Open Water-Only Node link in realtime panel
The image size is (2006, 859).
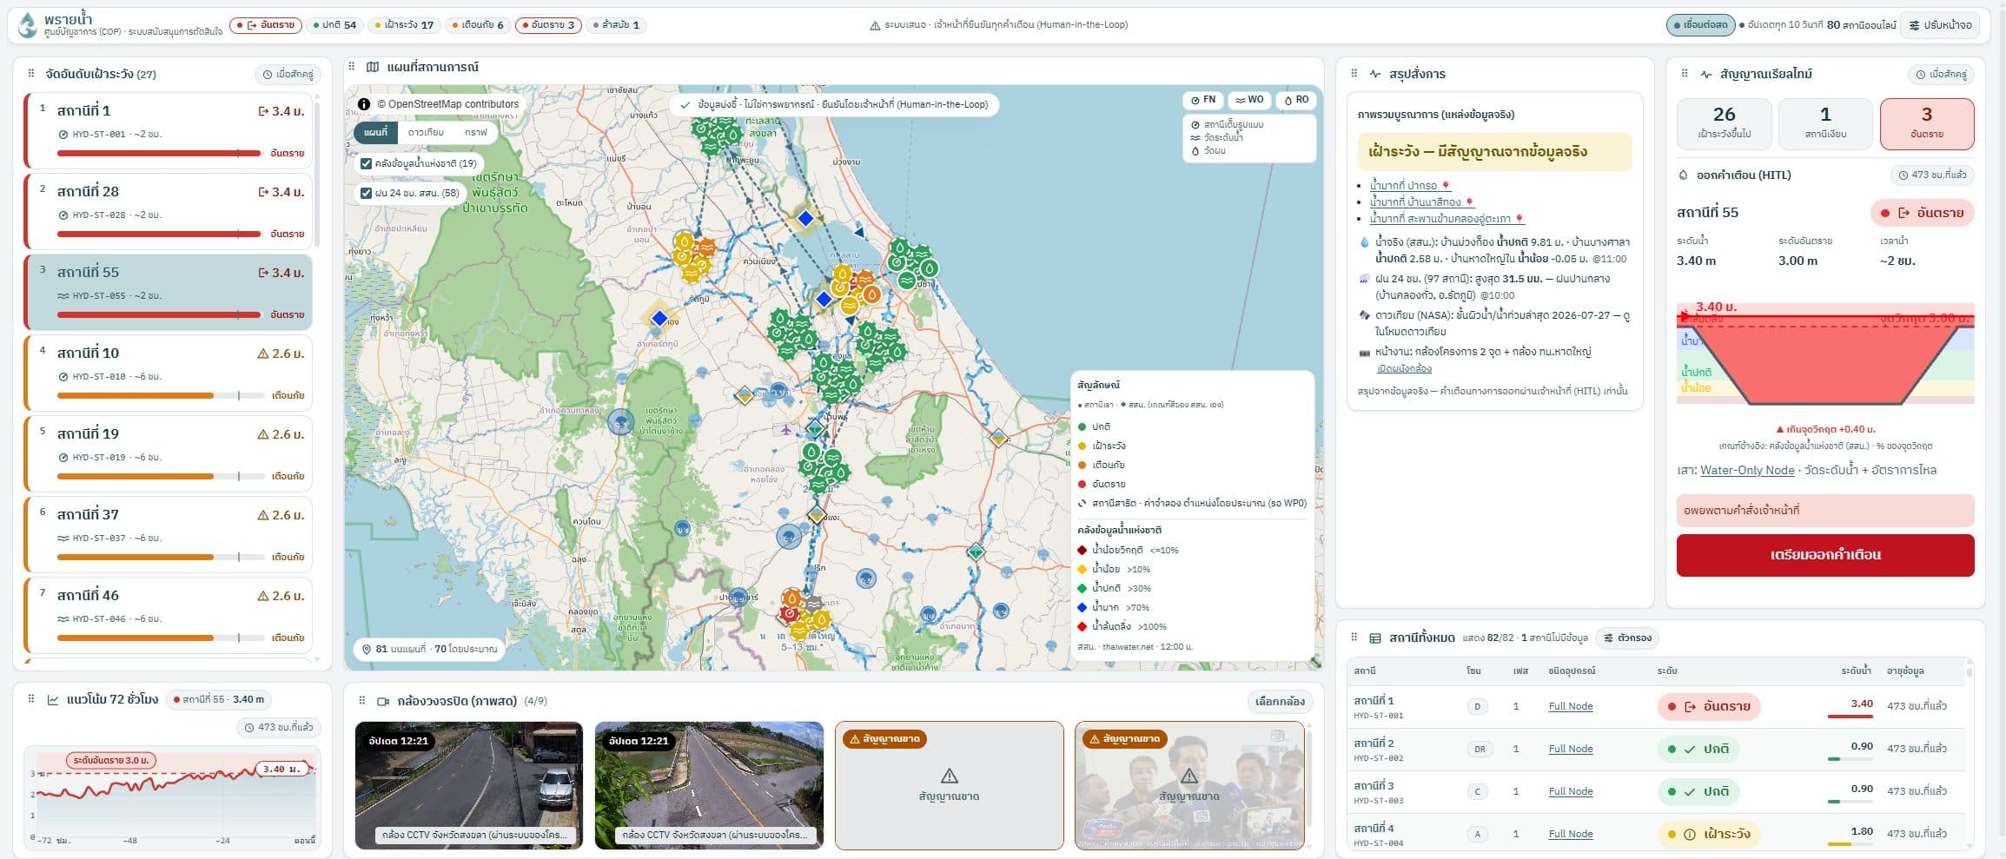point(1747,470)
